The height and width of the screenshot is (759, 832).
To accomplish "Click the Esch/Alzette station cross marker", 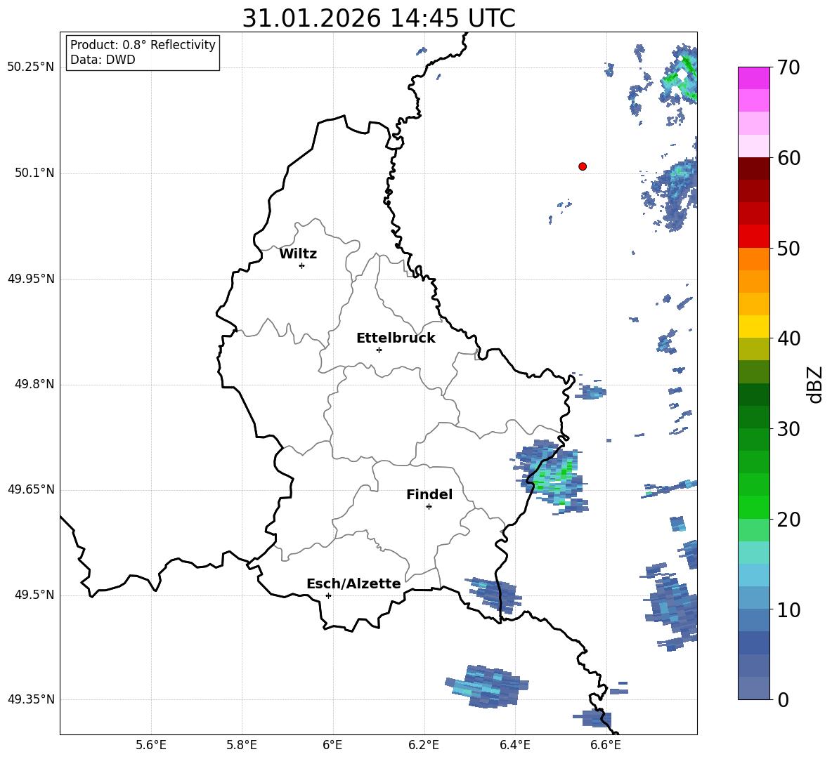I will click(x=328, y=595).
